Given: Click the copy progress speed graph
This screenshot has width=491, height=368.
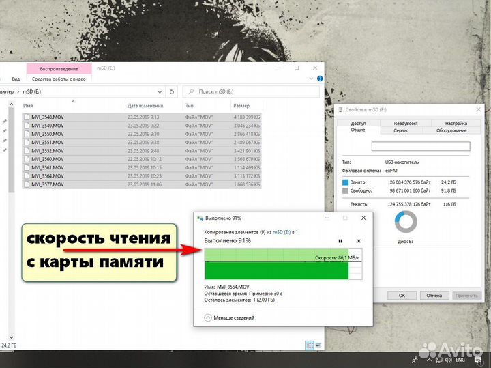Looking at the screenshot, I should click(284, 264).
